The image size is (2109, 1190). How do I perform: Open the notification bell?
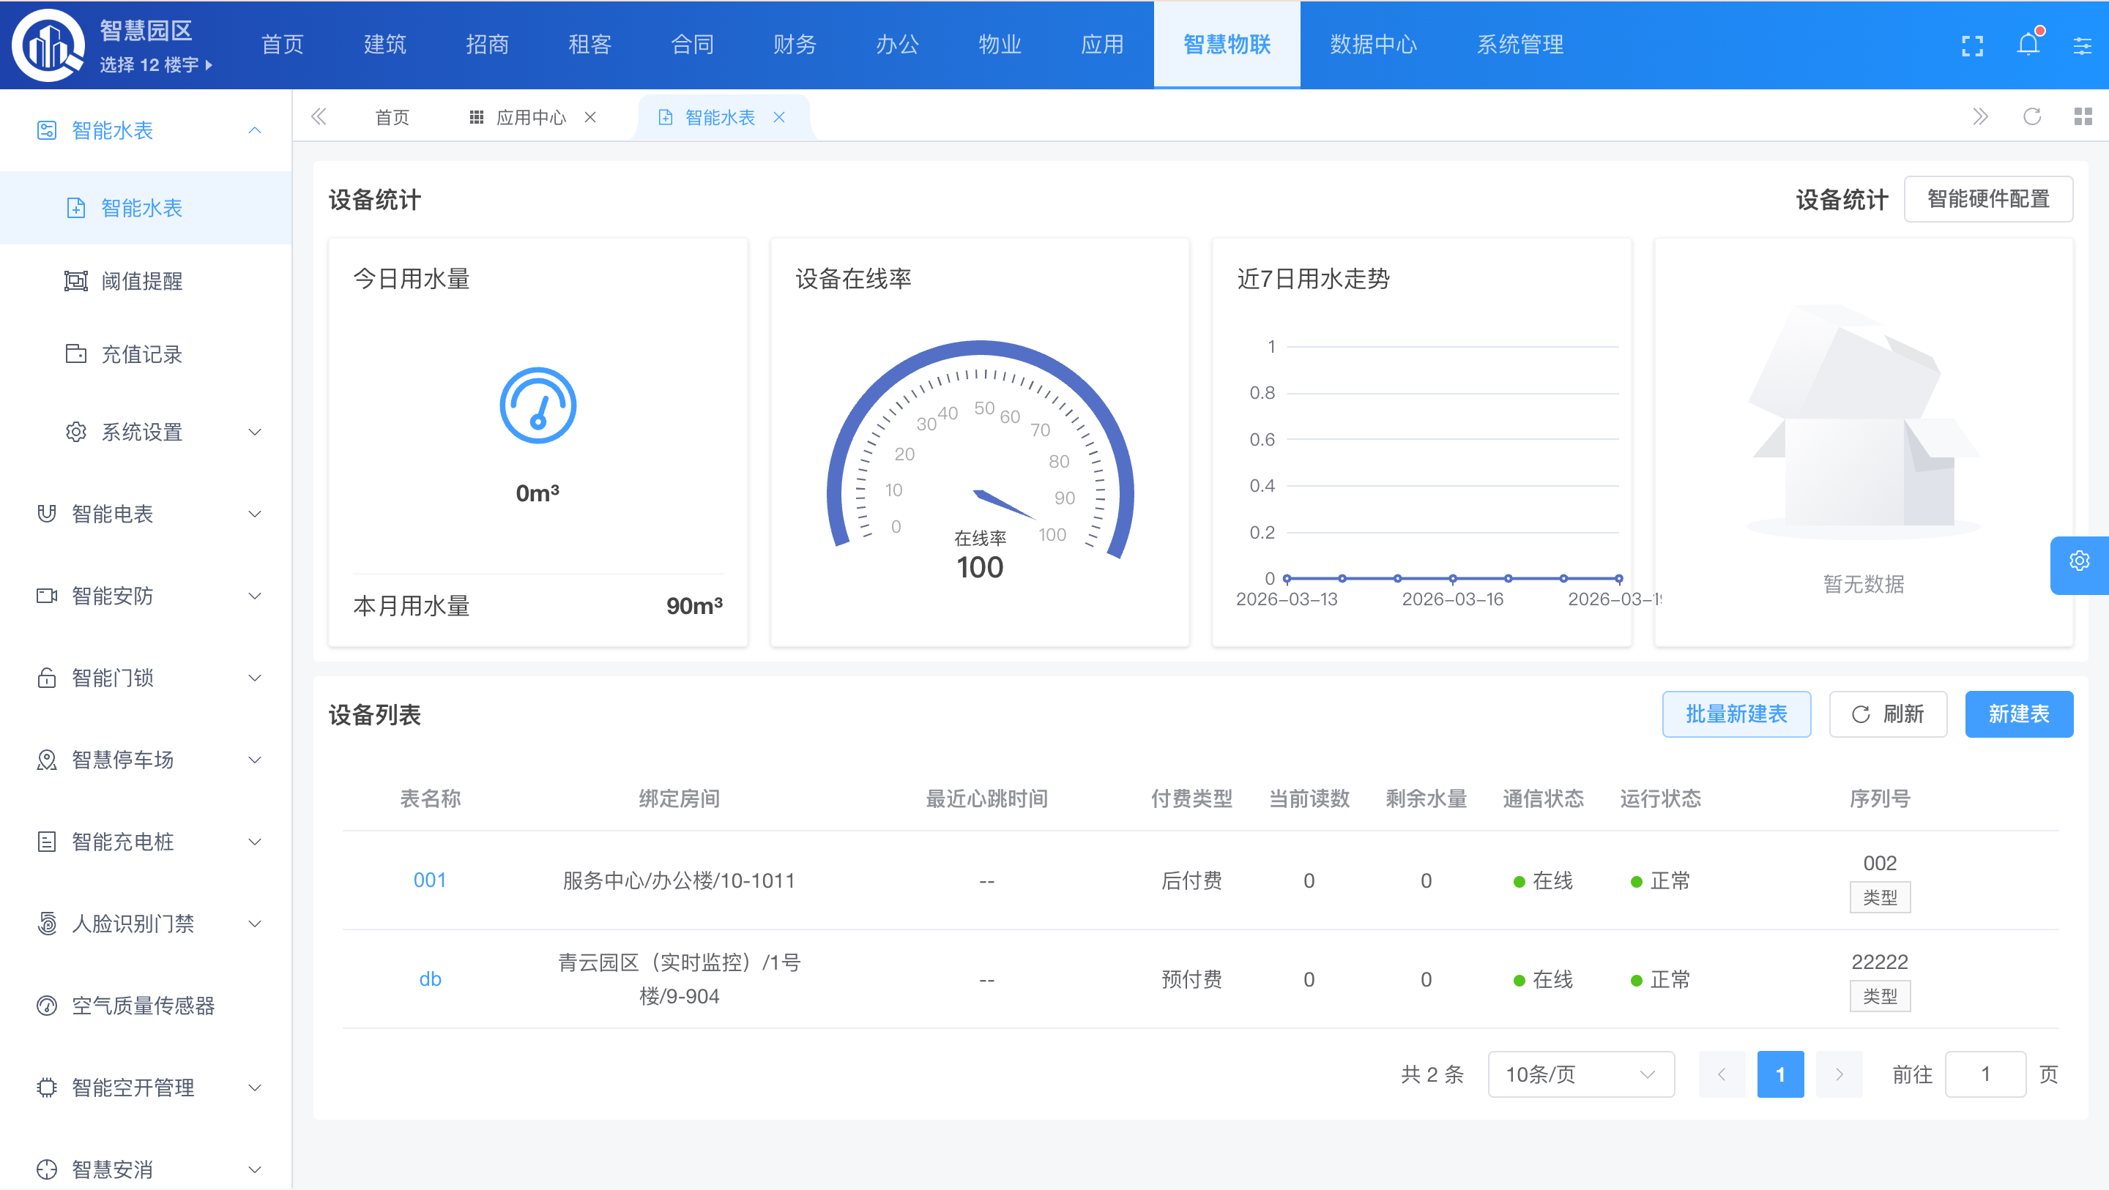coord(2028,44)
